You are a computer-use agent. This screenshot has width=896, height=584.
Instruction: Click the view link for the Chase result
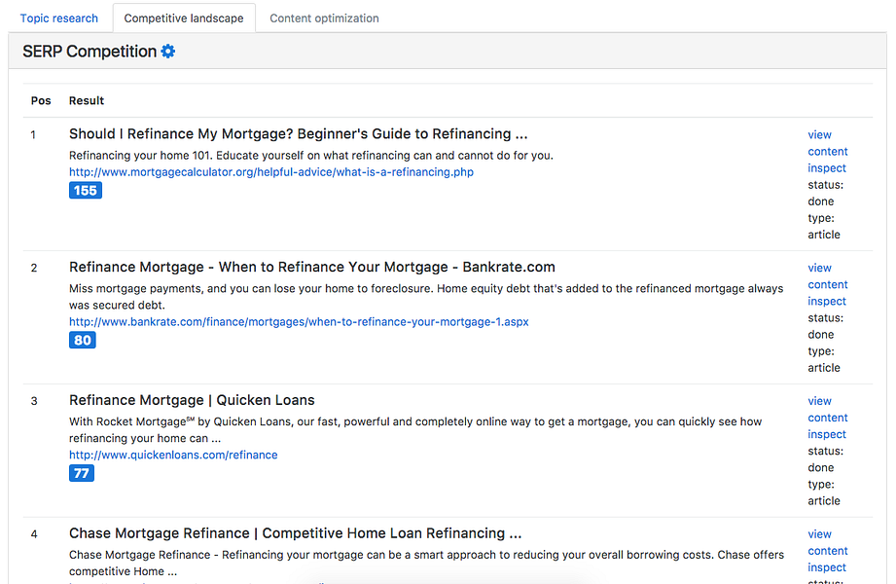coord(819,533)
